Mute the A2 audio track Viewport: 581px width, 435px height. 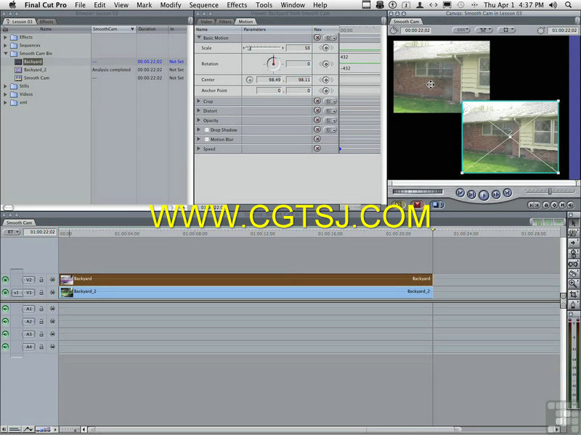pos(5,321)
